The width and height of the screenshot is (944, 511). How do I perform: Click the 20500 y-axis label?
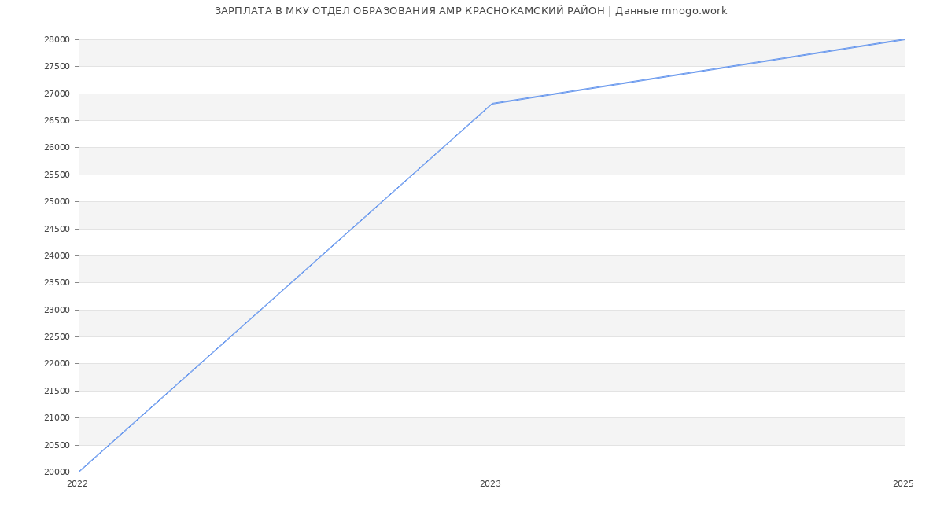click(57, 446)
